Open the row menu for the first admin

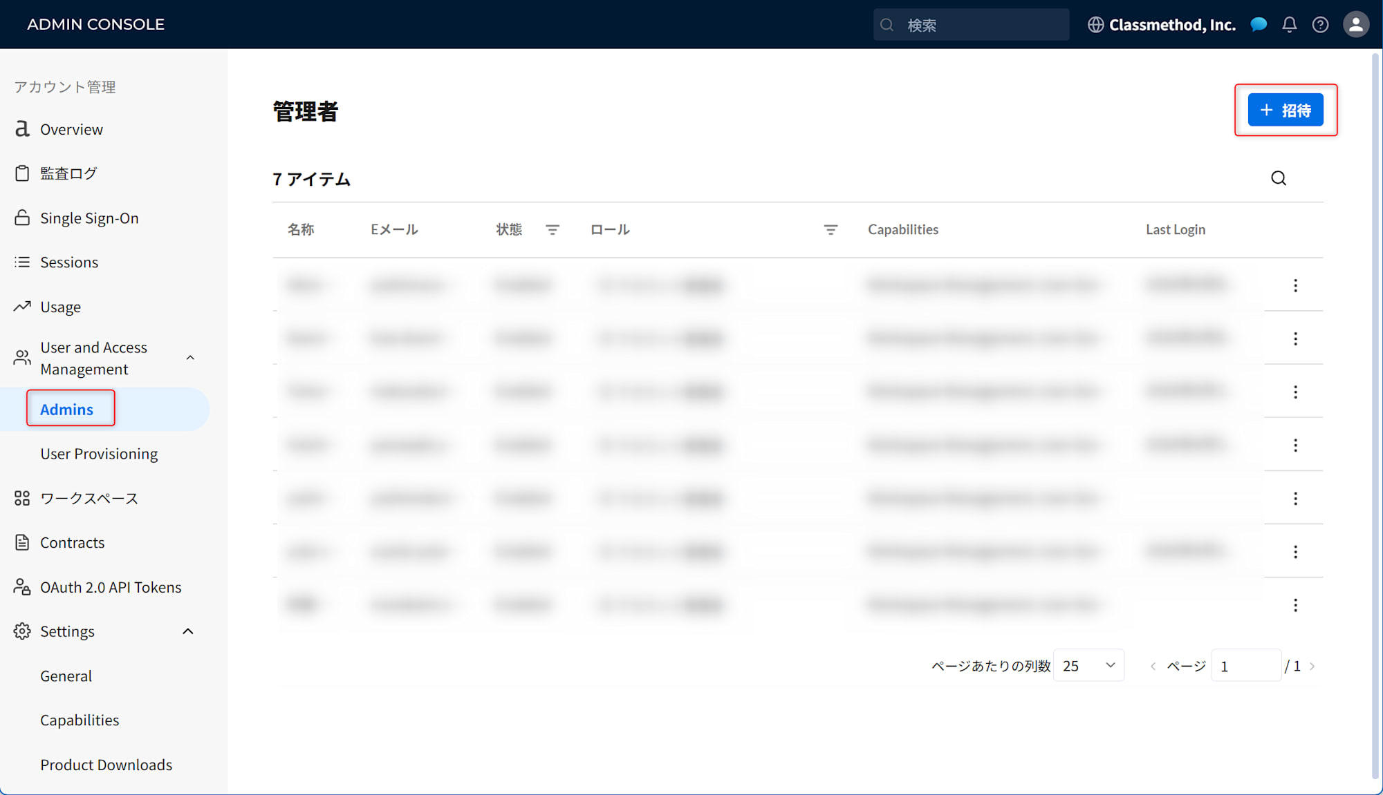pos(1295,285)
